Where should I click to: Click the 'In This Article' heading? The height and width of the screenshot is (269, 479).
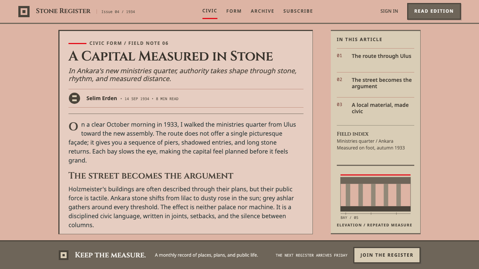(360, 40)
